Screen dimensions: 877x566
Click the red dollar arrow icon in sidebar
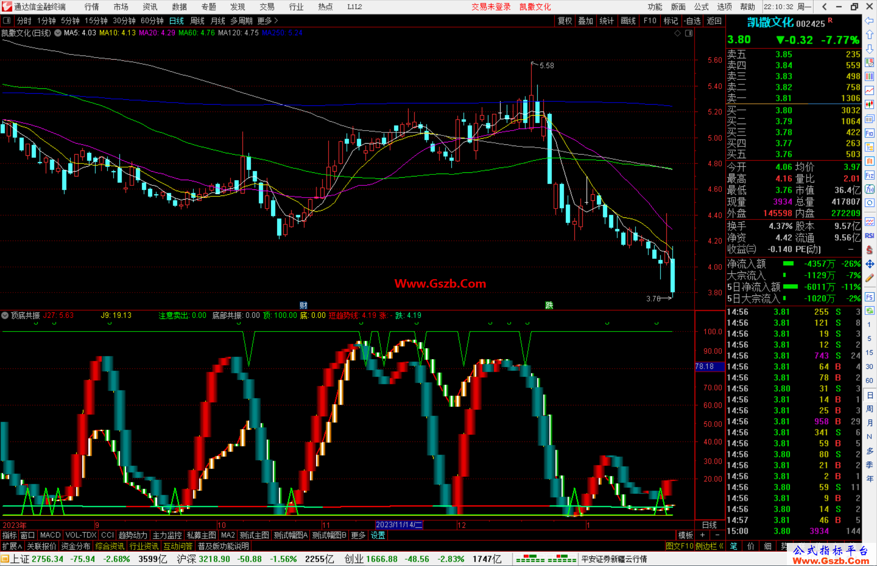869,250
